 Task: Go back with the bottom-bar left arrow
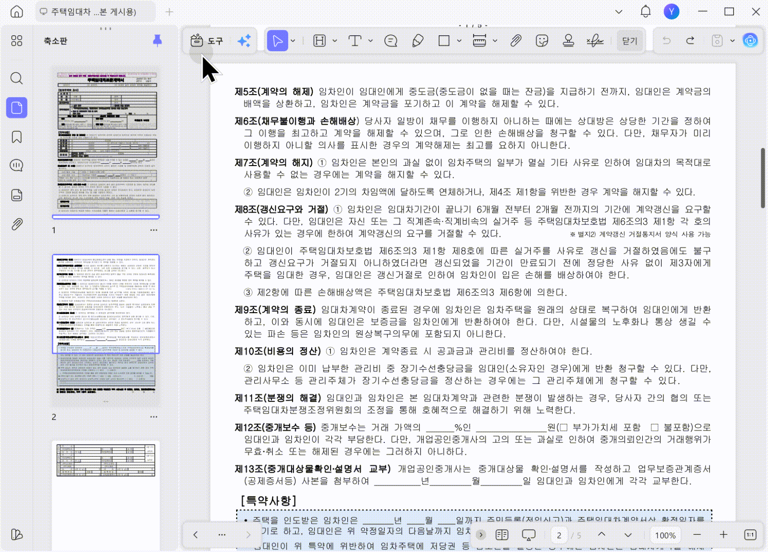click(x=195, y=535)
